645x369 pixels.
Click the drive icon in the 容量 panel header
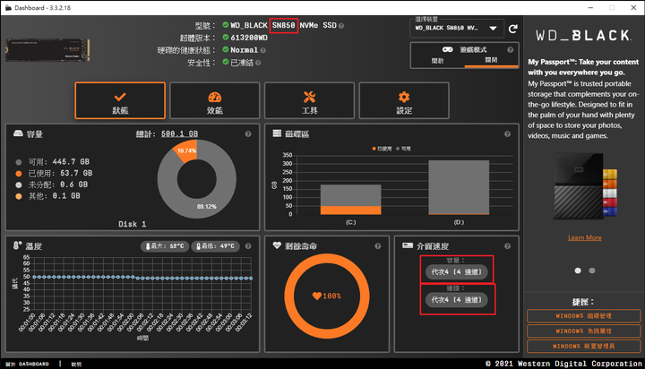[x=18, y=133]
